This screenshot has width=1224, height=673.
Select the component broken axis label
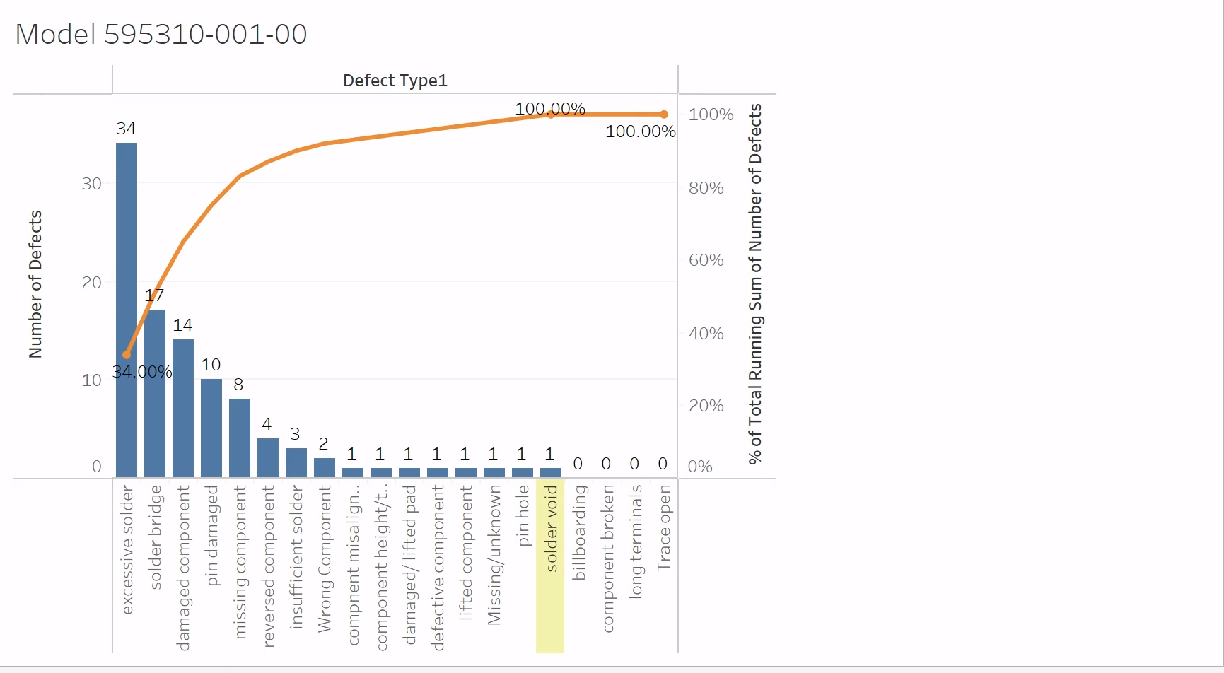[607, 558]
